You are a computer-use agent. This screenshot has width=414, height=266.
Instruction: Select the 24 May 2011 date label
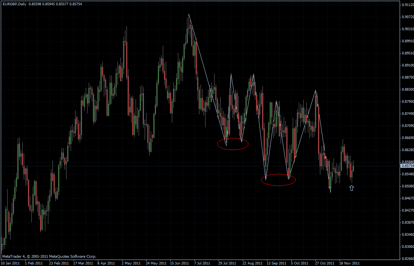pyautogui.click(x=156, y=263)
